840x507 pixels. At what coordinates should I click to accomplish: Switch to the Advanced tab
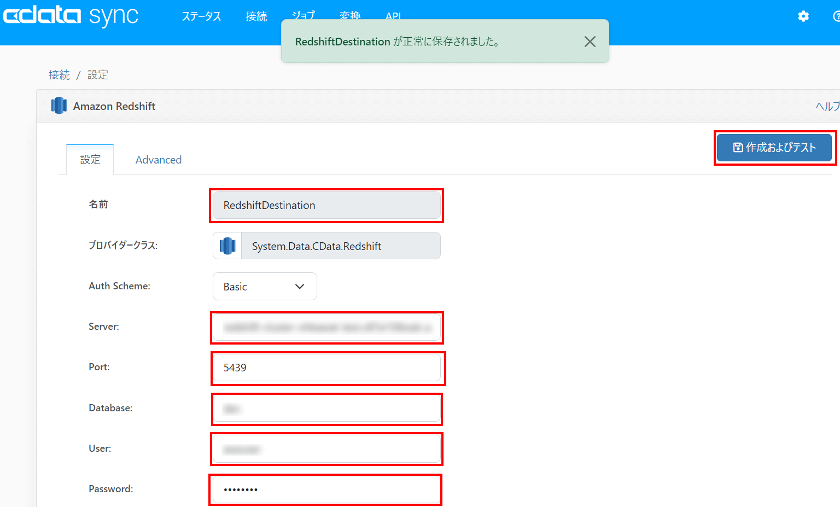(158, 159)
